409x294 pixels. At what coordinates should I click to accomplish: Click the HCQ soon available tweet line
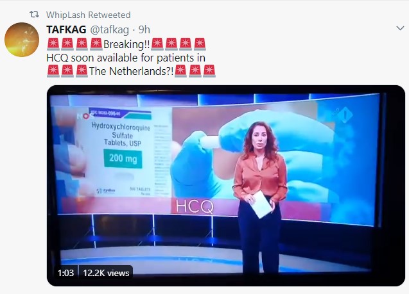click(126, 58)
